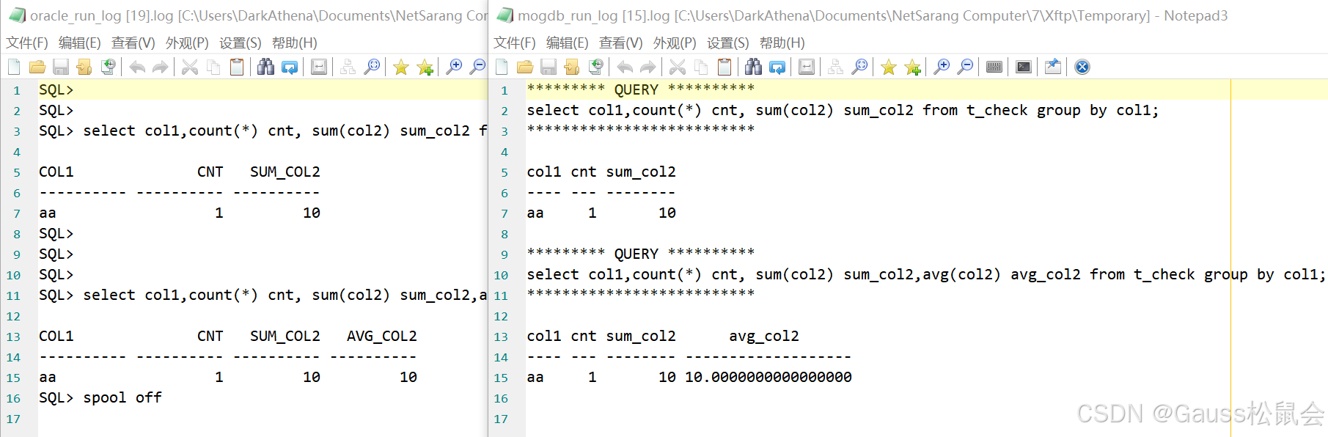The height and width of the screenshot is (437, 1328).
Task: Click value 10.0000000000000000 in mogdb log
Action: 768,377
